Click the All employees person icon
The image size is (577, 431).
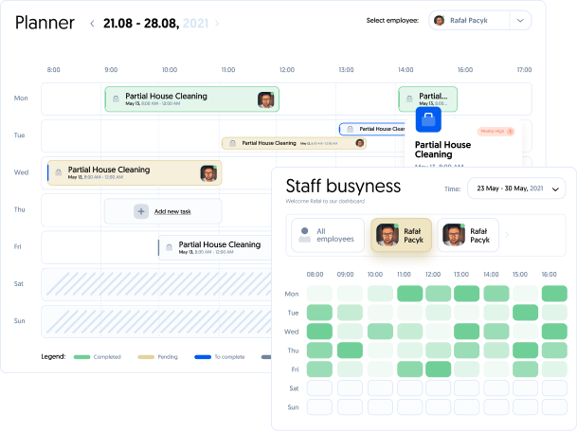[x=304, y=234]
